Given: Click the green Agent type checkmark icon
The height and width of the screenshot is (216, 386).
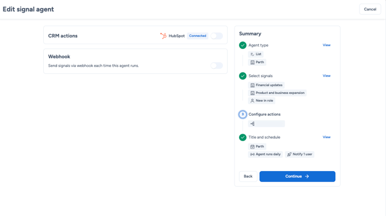Looking at the screenshot, I should [243, 46].
